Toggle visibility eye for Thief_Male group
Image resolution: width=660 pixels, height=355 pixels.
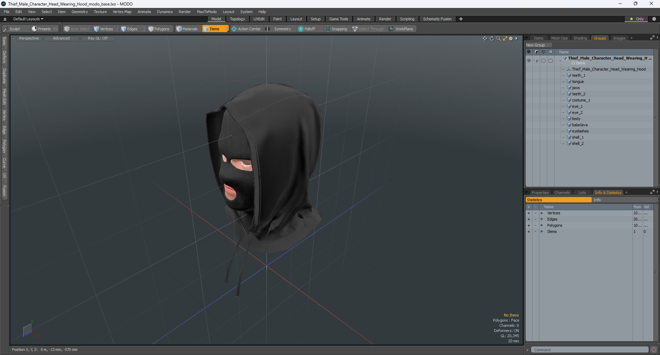click(529, 61)
